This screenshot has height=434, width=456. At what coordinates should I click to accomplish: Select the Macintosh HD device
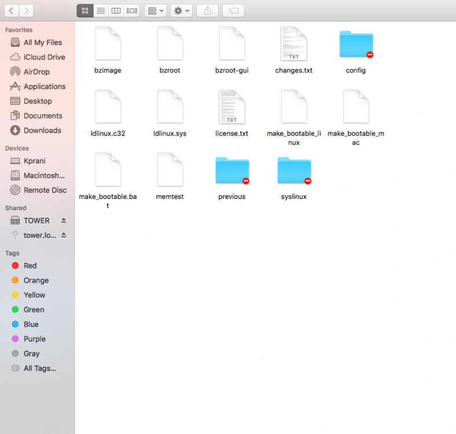click(37, 175)
